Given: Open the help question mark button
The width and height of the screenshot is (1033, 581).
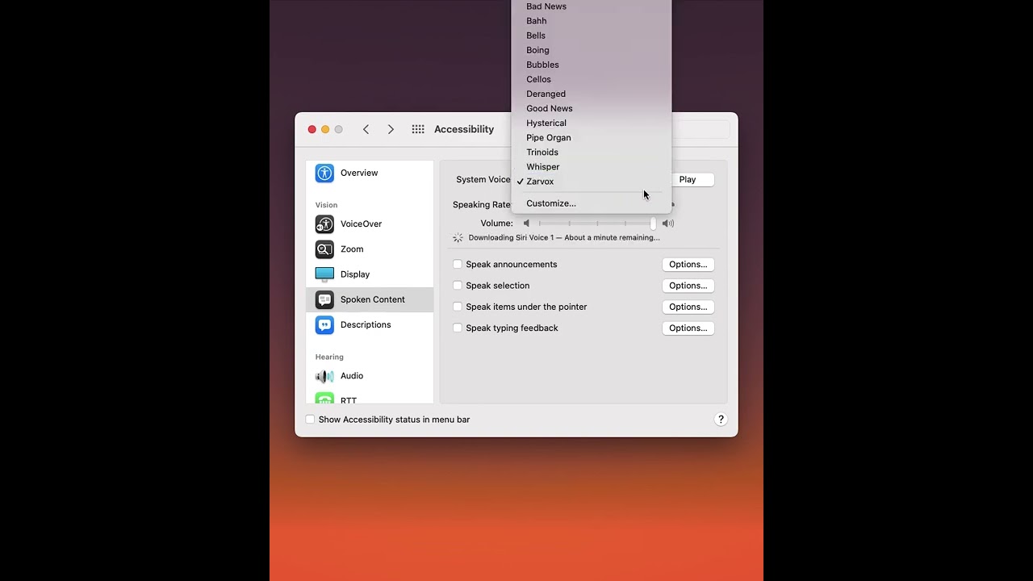Looking at the screenshot, I should click(x=721, y=420).
